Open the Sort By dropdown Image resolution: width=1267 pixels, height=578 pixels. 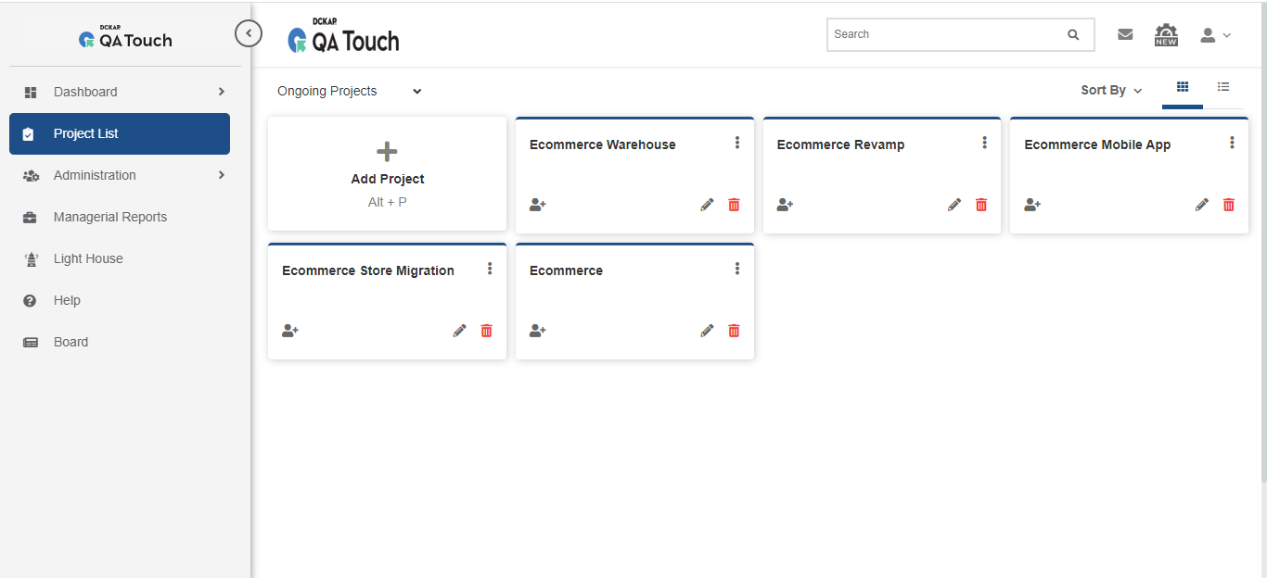pyautogui.click(x=1111, y=91)
